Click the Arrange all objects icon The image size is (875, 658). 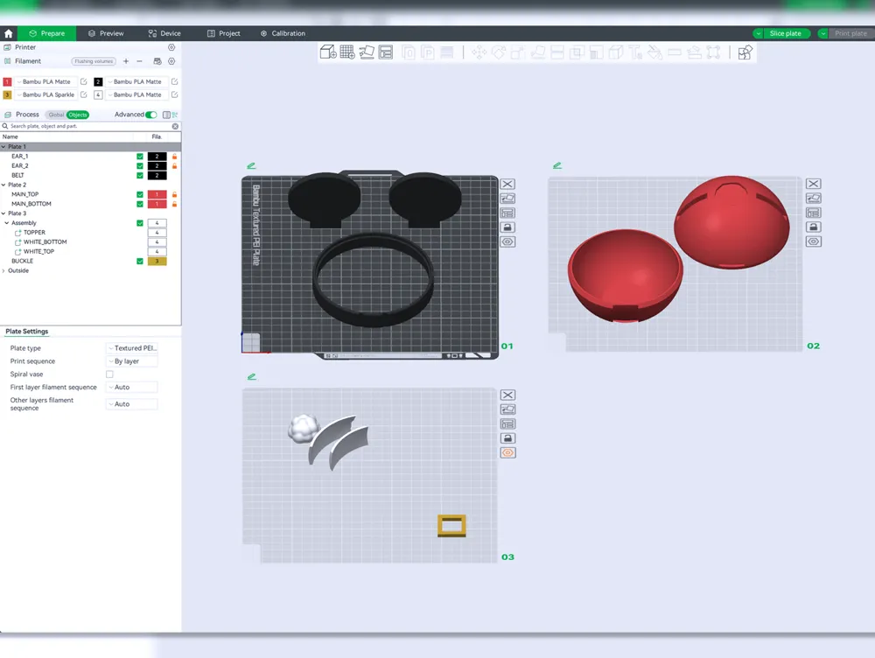[386, 52]
